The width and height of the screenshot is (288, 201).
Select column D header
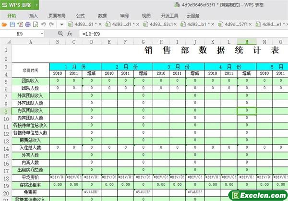tap(91, 42)
